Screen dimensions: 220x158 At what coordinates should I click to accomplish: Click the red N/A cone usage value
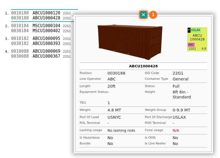[x=176, y=131]
